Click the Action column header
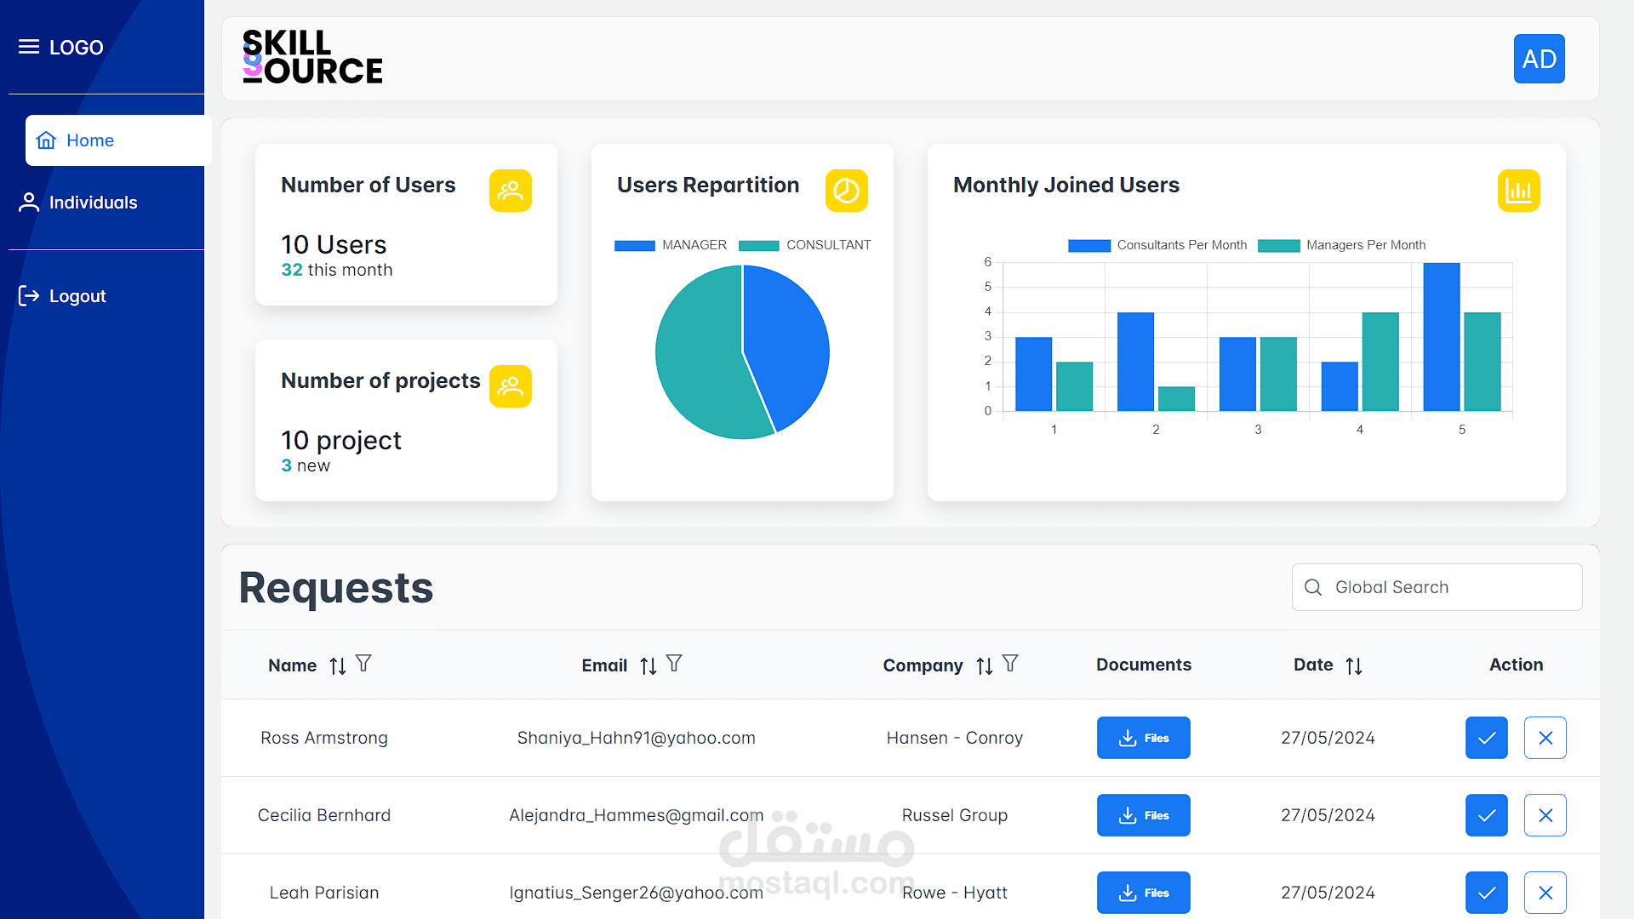This screenshot has width=1634, height=919. point(1517,665)
